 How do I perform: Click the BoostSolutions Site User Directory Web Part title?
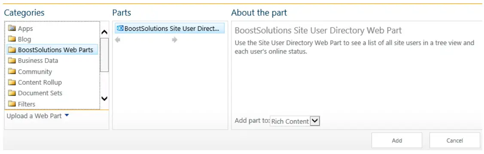(x=318, y=30)
